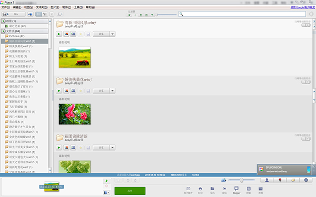The image size is (316, 197).
Task: Open share dropdown arrow for 花团锦簇清新
Action: [113, 148]
